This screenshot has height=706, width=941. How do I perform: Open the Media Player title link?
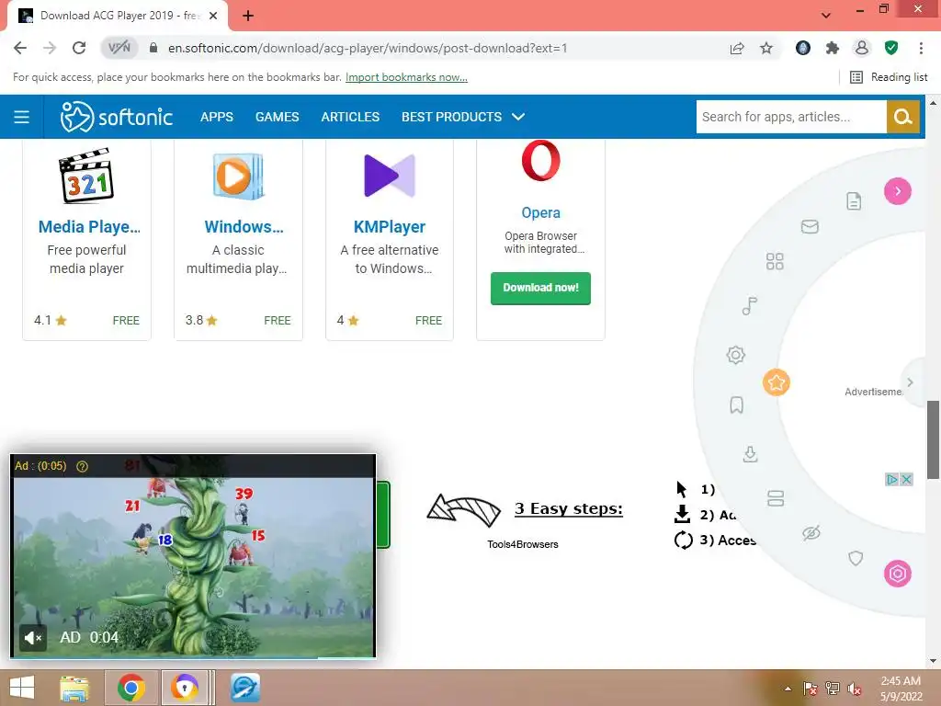click(x=89, y=226)
